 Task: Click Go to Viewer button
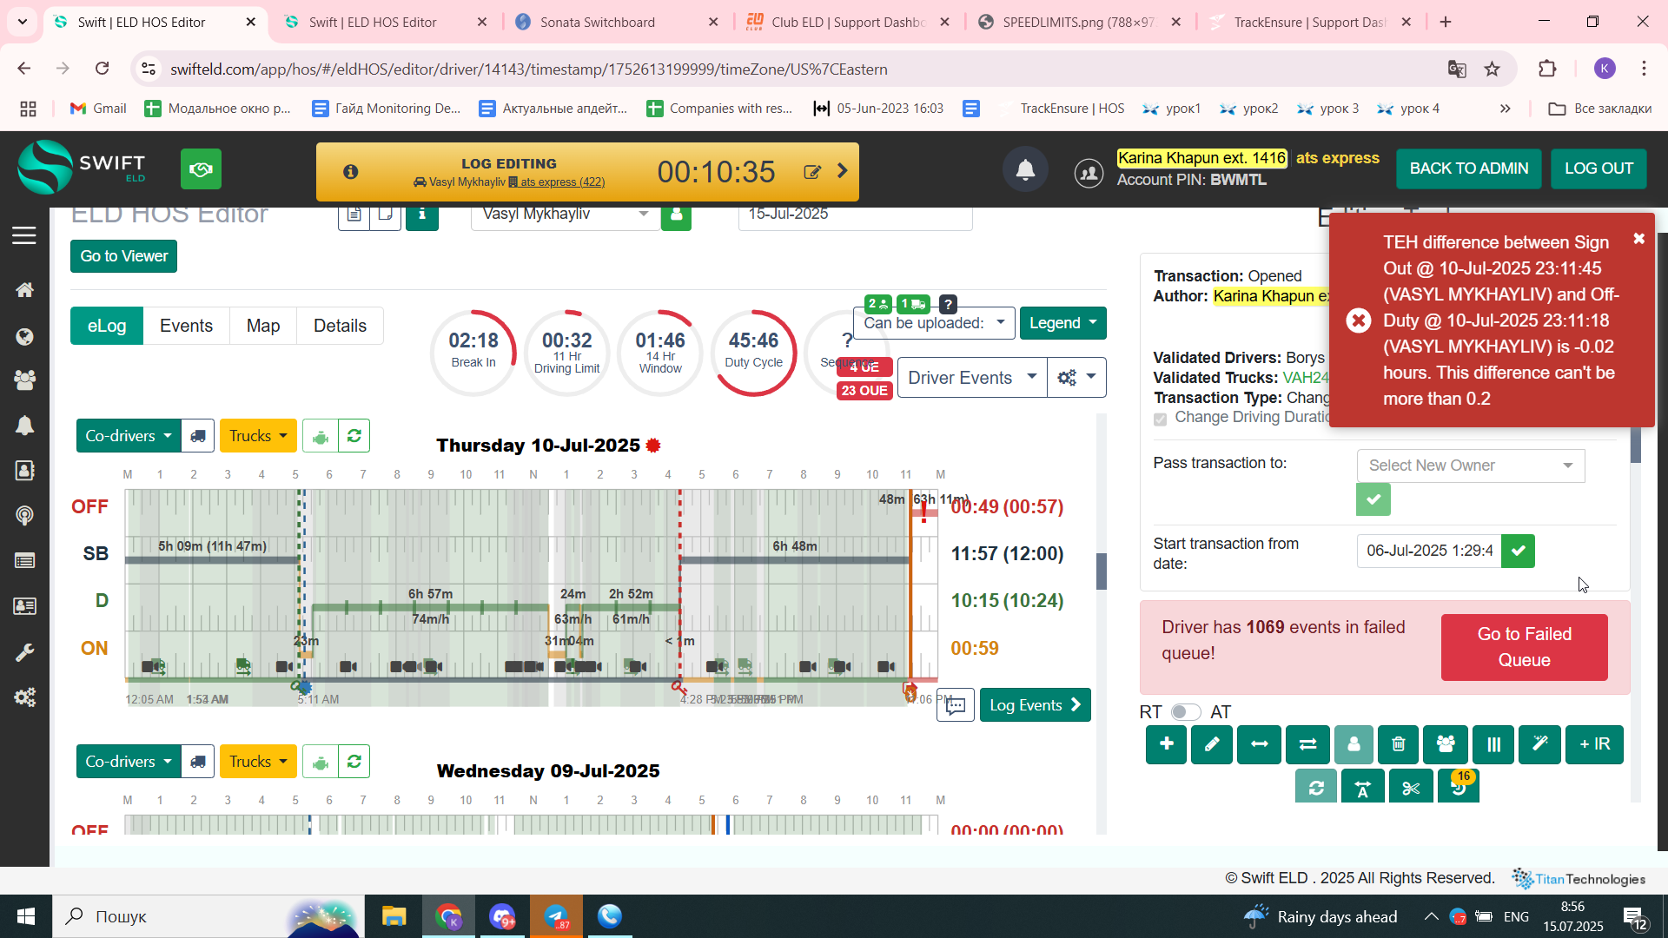pyautogui.click(x=123, y=256)
